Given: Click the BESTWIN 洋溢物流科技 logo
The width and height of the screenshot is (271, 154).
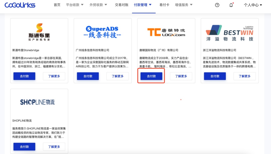Looking at the screenshot, I should point(230,33).
